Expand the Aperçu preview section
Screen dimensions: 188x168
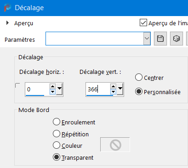pos(7,23)
